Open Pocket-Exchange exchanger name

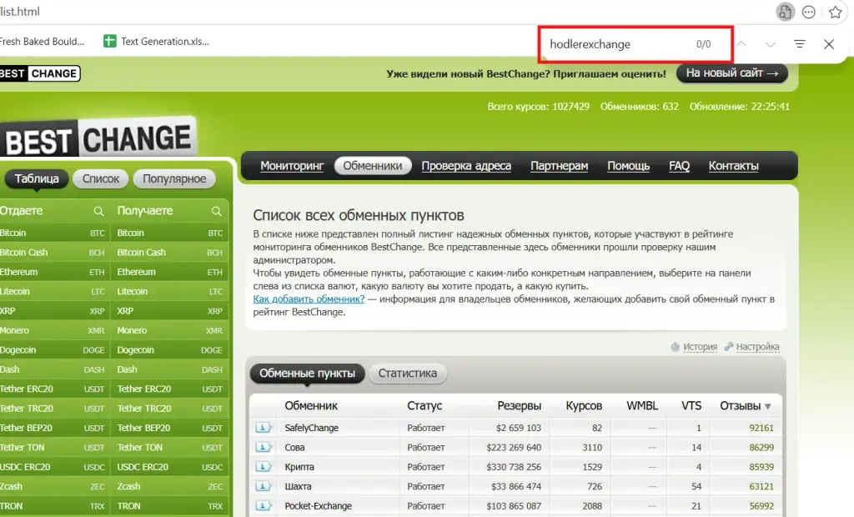tap(318, 506)
